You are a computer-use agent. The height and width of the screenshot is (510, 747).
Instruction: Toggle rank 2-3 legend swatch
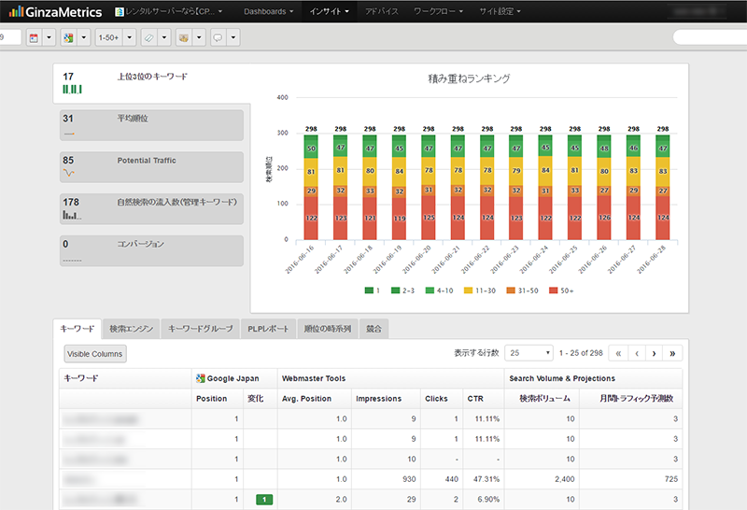395,290
